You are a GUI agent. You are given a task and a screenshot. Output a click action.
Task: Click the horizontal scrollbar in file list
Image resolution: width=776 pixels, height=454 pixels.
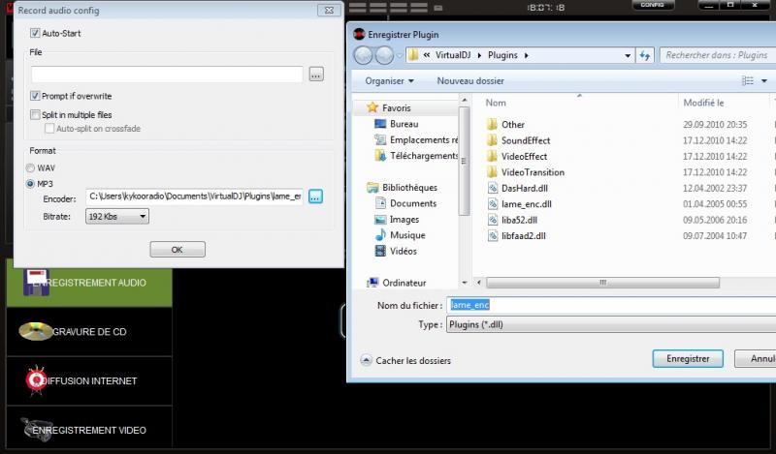click(x=602, y=283)
